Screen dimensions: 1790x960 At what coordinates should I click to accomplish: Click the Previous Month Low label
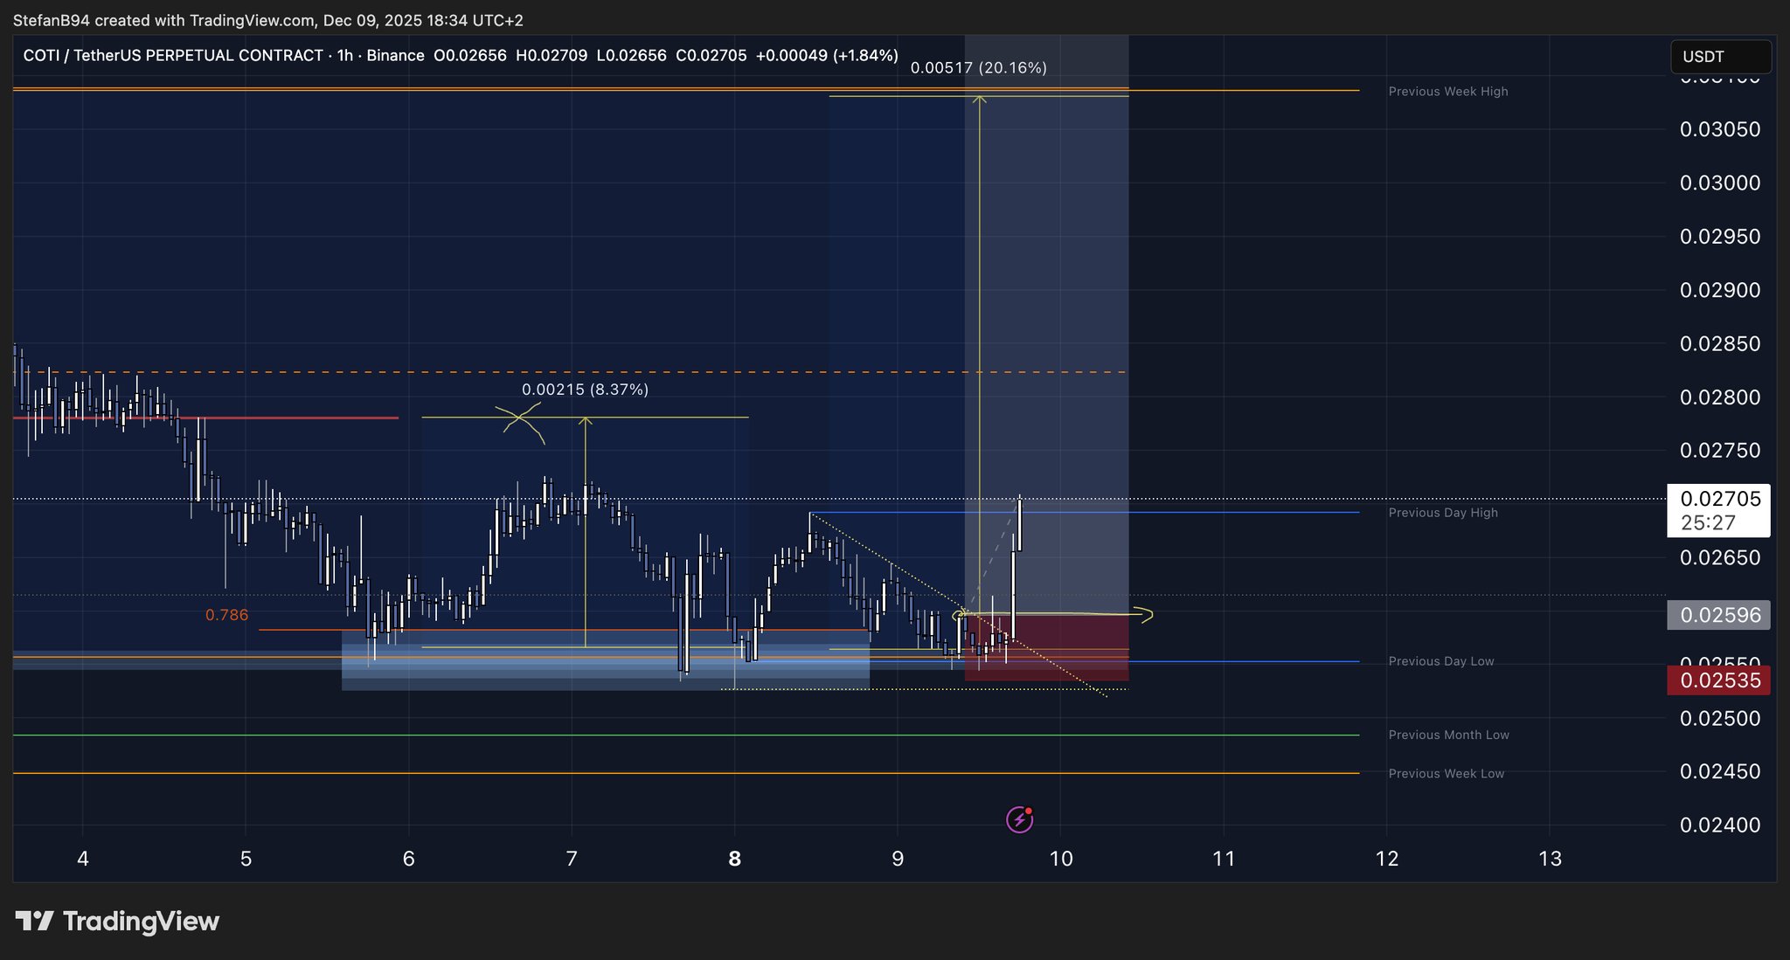(1448, 735)
